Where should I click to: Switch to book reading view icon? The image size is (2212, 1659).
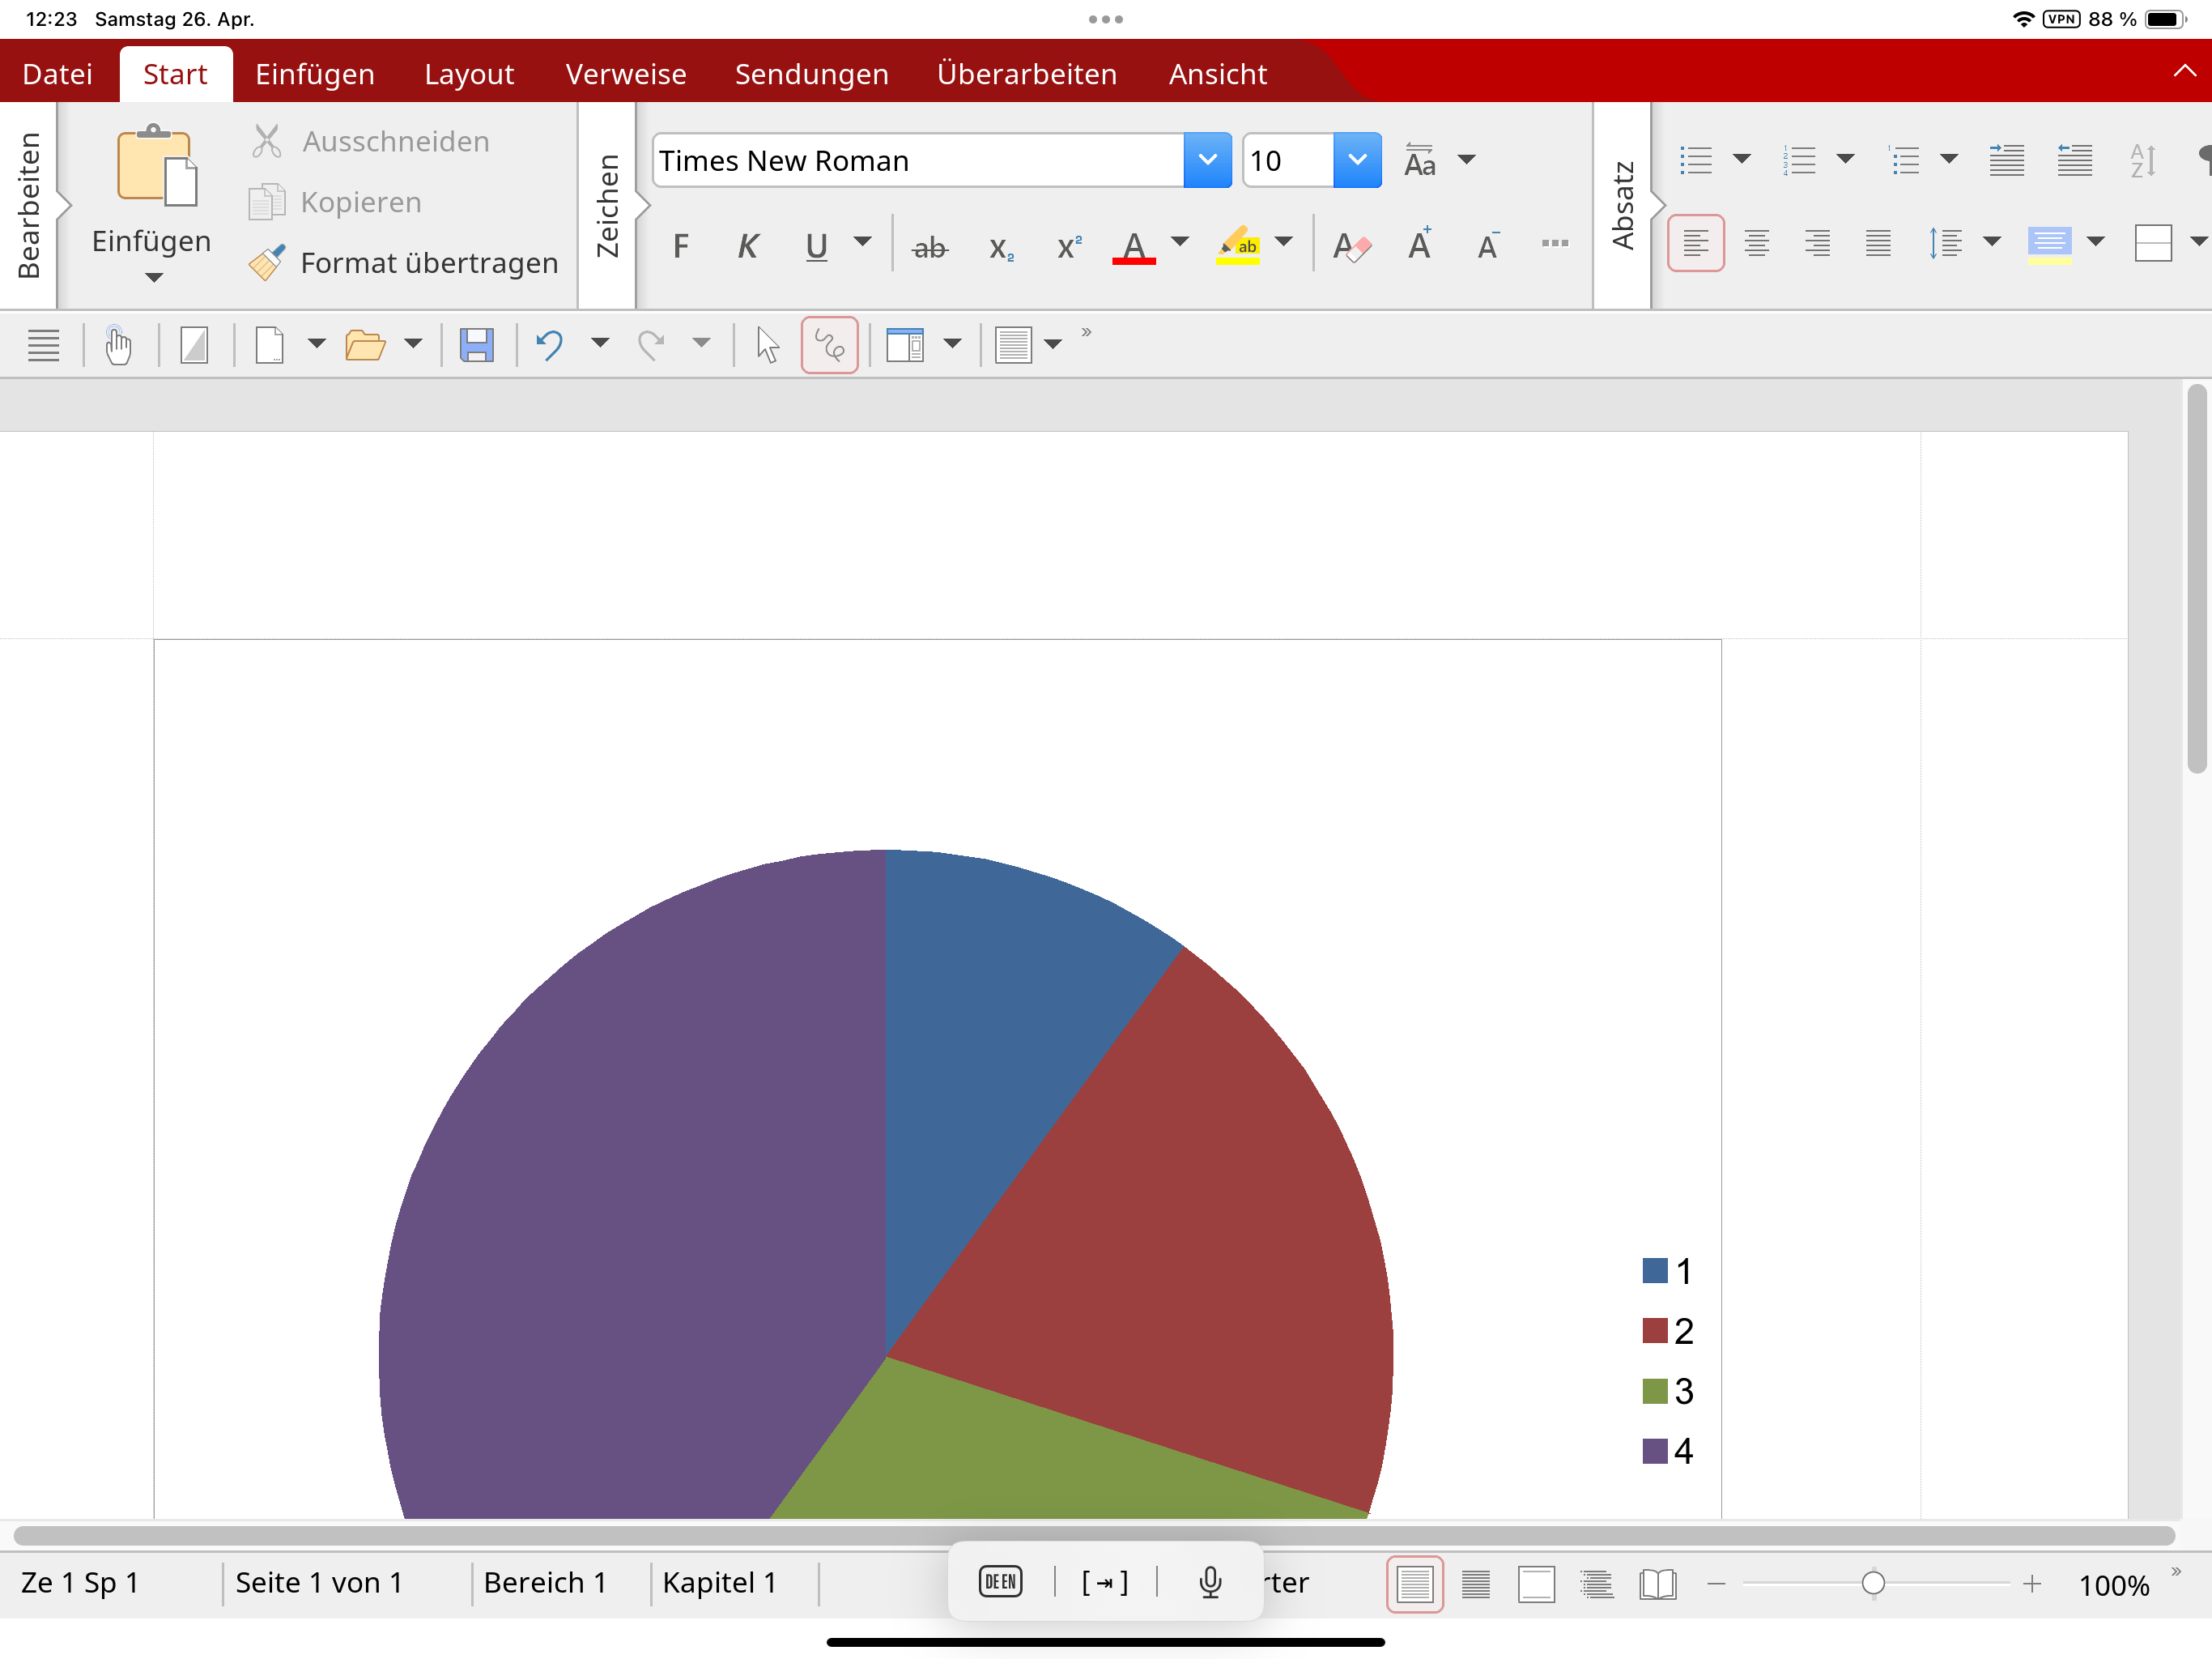(1657, 1584)
